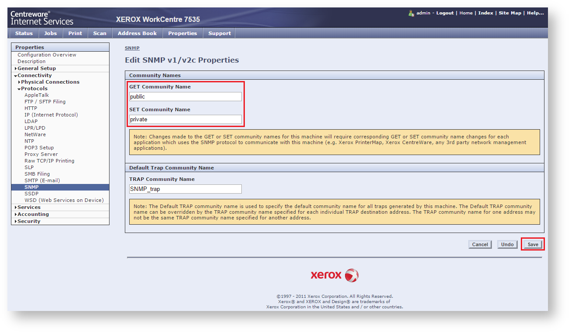Click the Logout link
Viewport: 569px width, 332px height.
coord(445,13)
